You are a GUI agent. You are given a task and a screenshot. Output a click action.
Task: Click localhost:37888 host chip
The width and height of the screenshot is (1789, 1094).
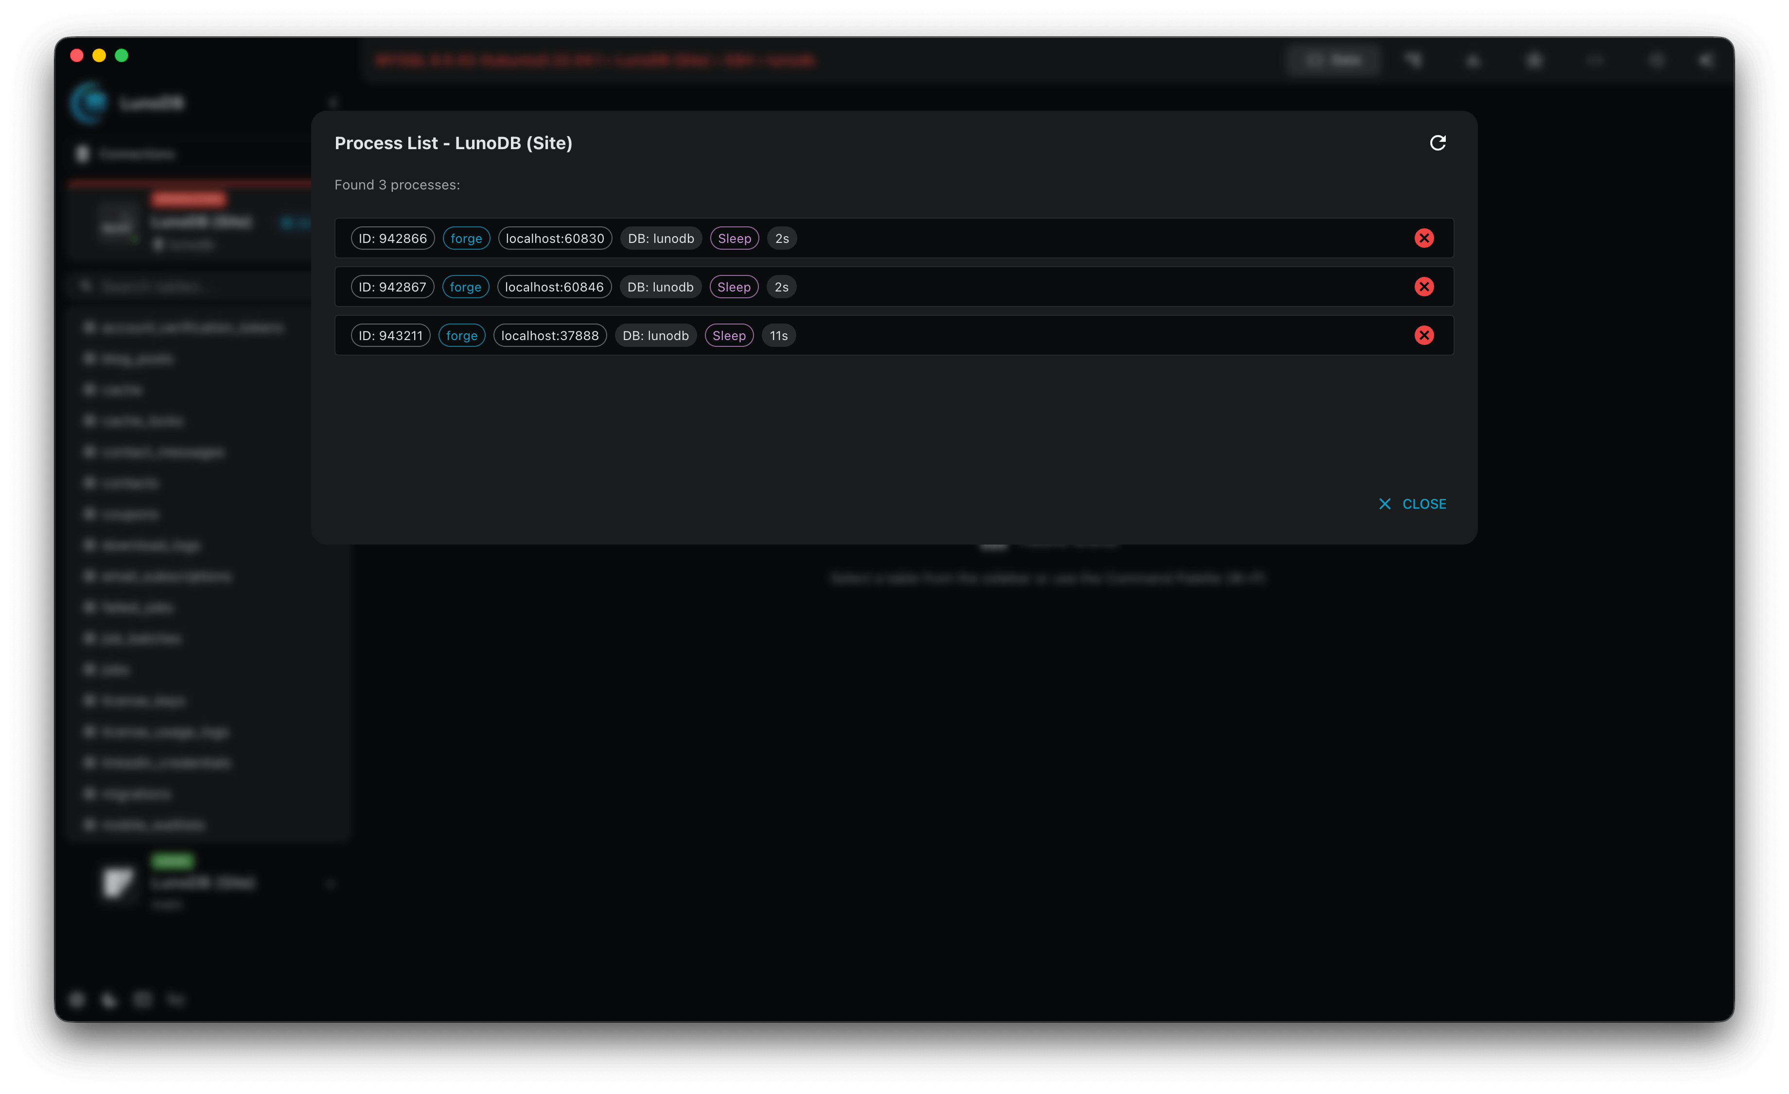(550, 335)
